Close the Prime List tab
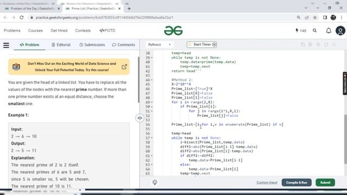This screenshot has width=347, height=195. point(119,9)
